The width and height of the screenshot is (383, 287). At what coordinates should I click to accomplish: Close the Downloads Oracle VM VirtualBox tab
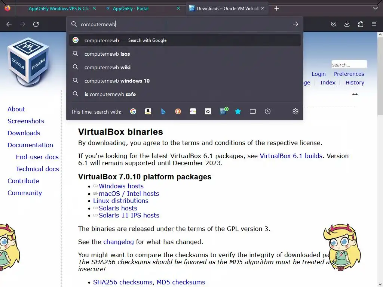(263, 8)
